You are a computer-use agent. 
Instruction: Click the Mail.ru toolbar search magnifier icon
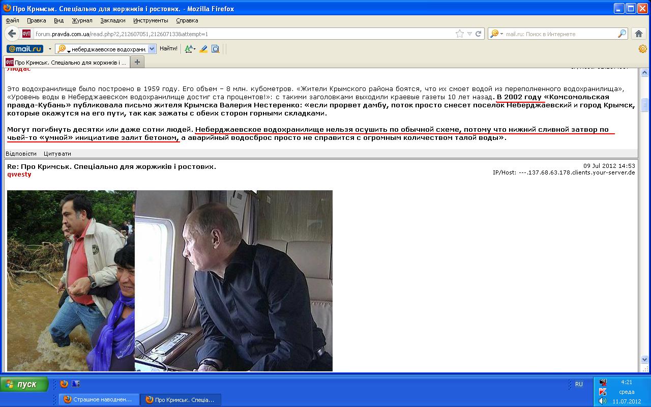[62, 49]
